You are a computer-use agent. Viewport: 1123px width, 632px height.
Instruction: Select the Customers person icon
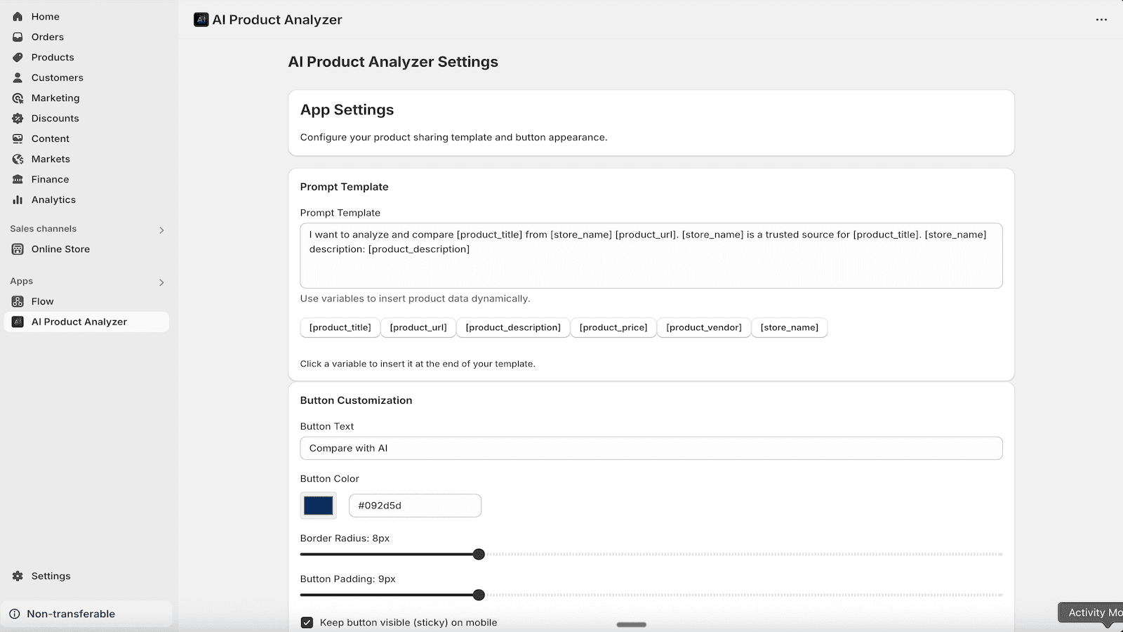coord(18,77)
